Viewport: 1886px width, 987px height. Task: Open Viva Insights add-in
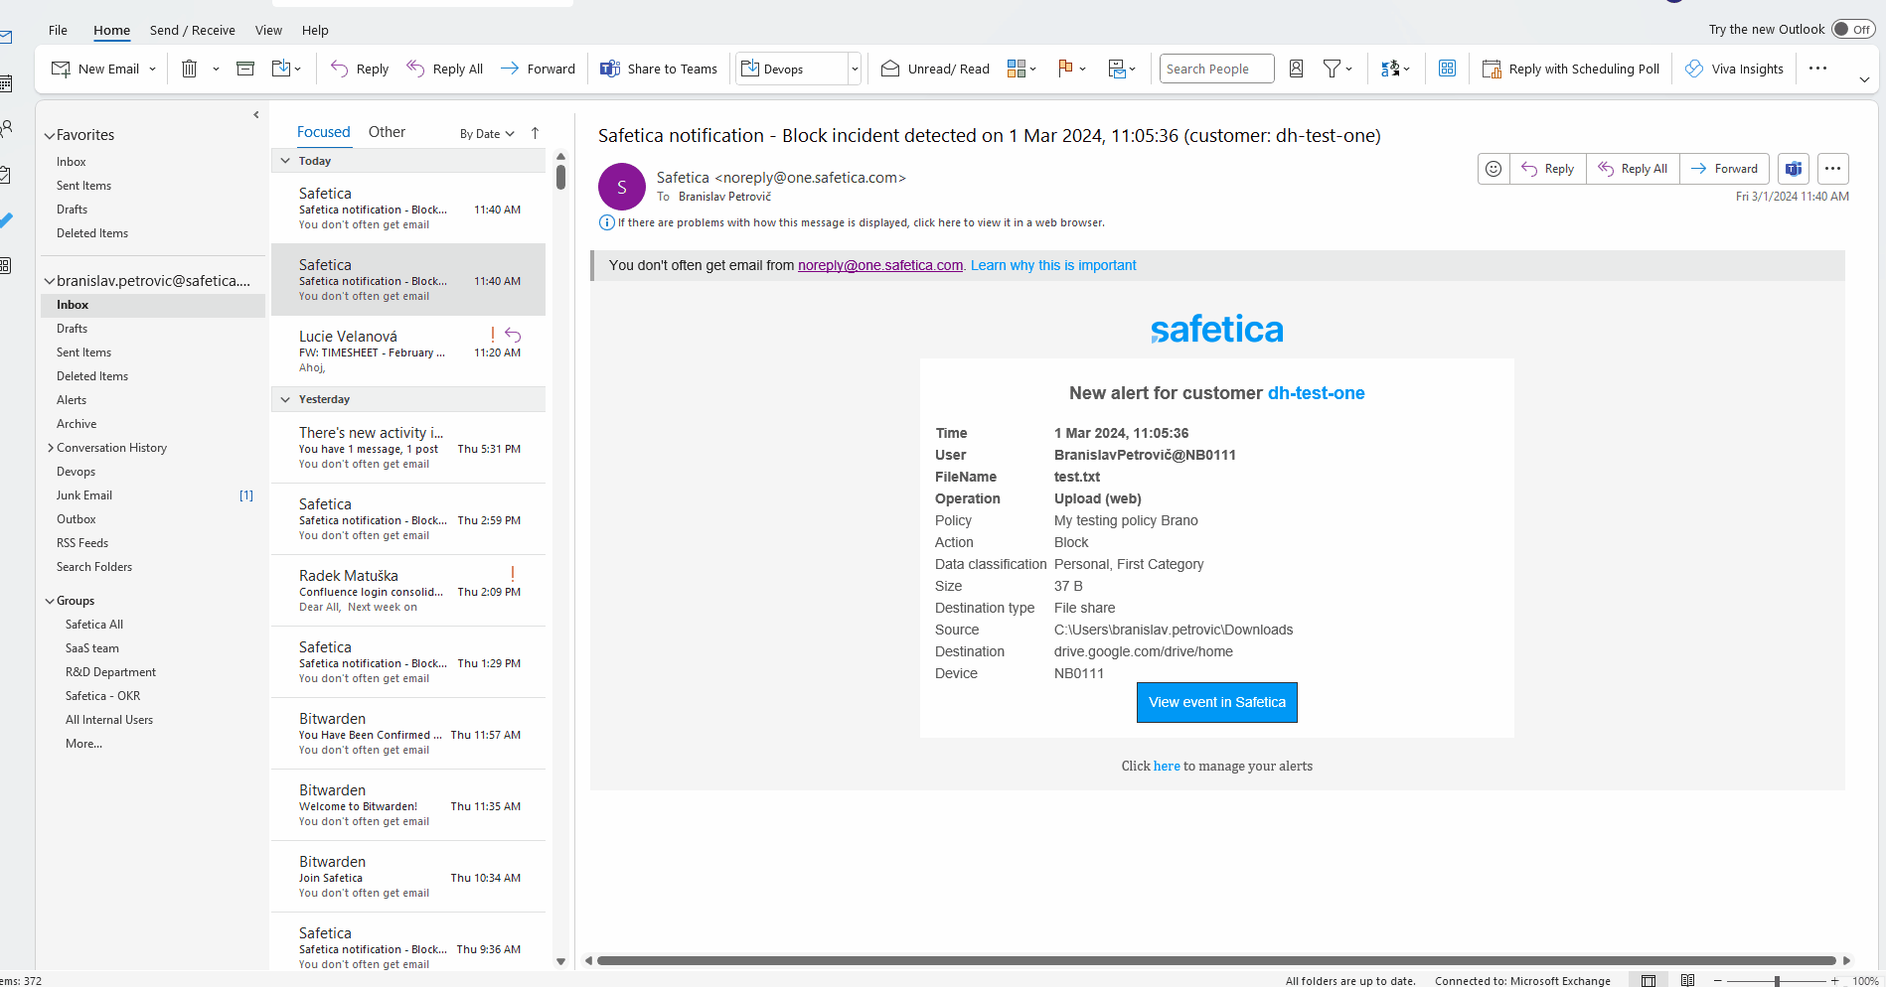click(1735, 69)
